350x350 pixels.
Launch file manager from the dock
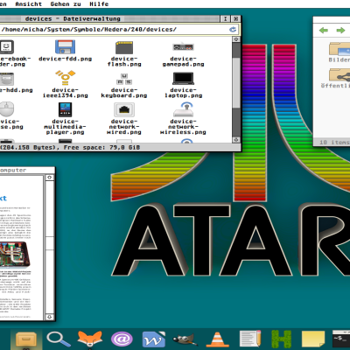point(26,339)
